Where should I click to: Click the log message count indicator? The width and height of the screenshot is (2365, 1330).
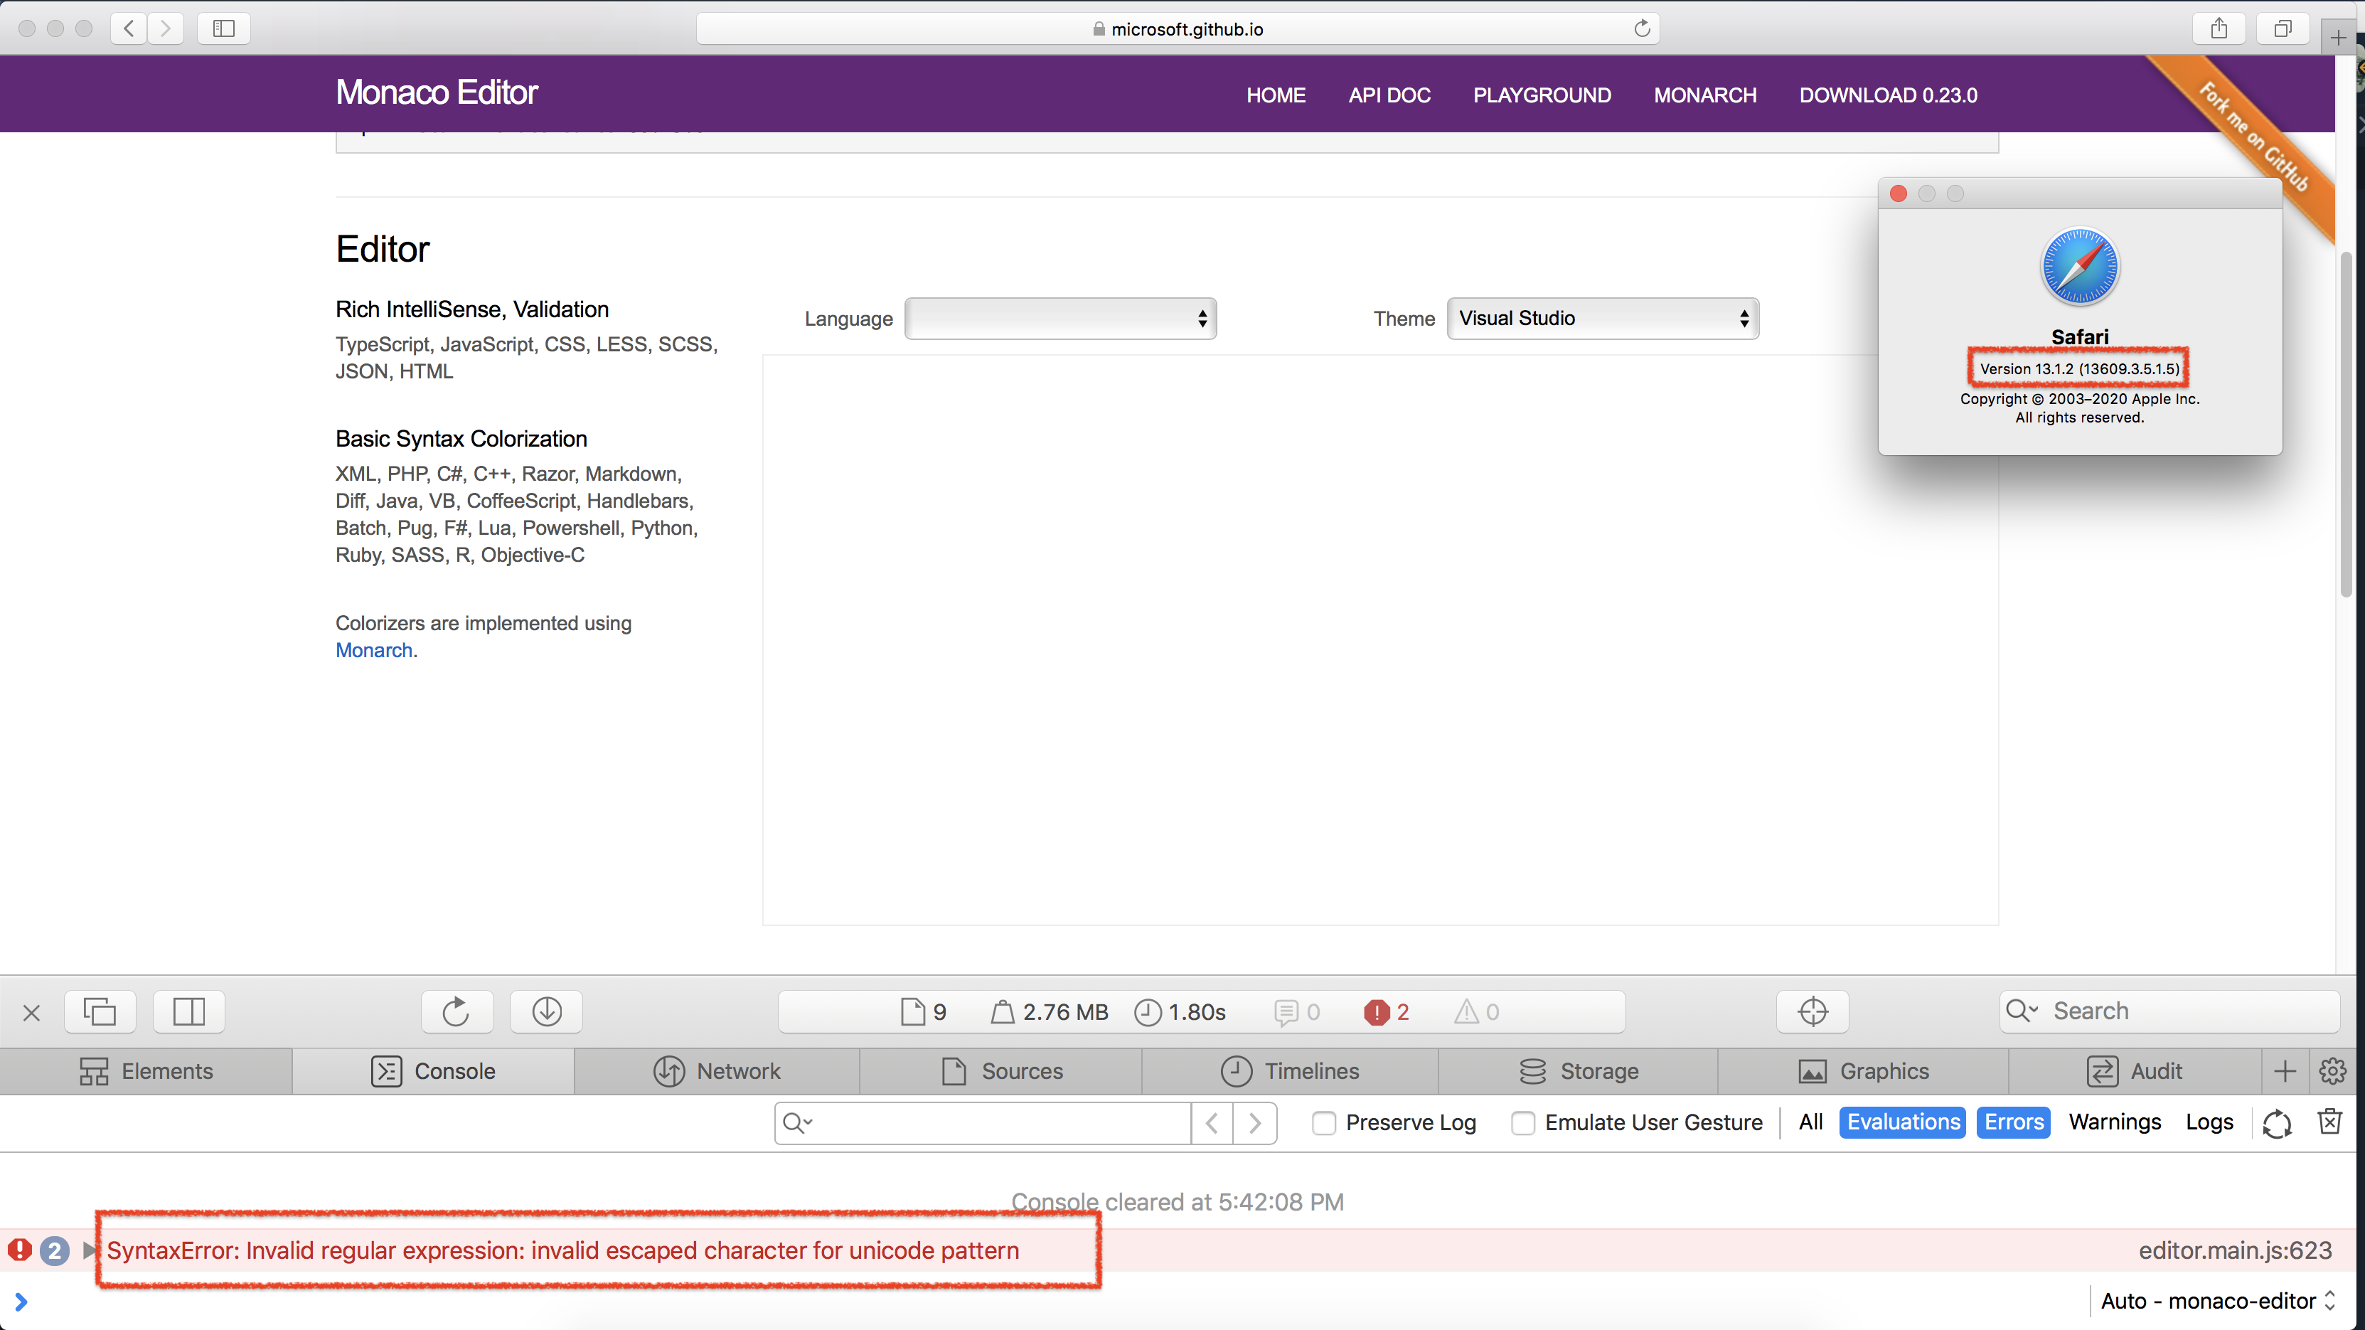point(1297,1012)
